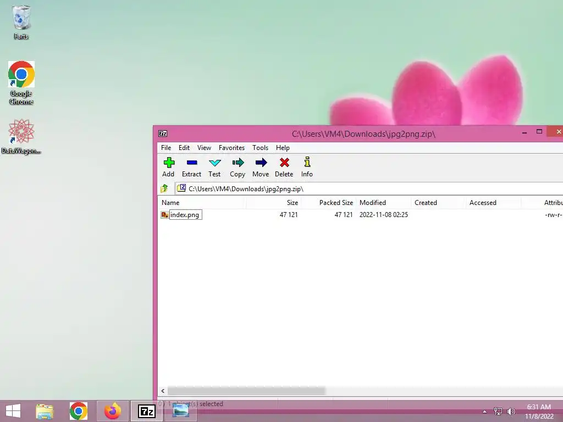Open the Windows Start button
The image size is (563, 422).
(x=13, y=411)
